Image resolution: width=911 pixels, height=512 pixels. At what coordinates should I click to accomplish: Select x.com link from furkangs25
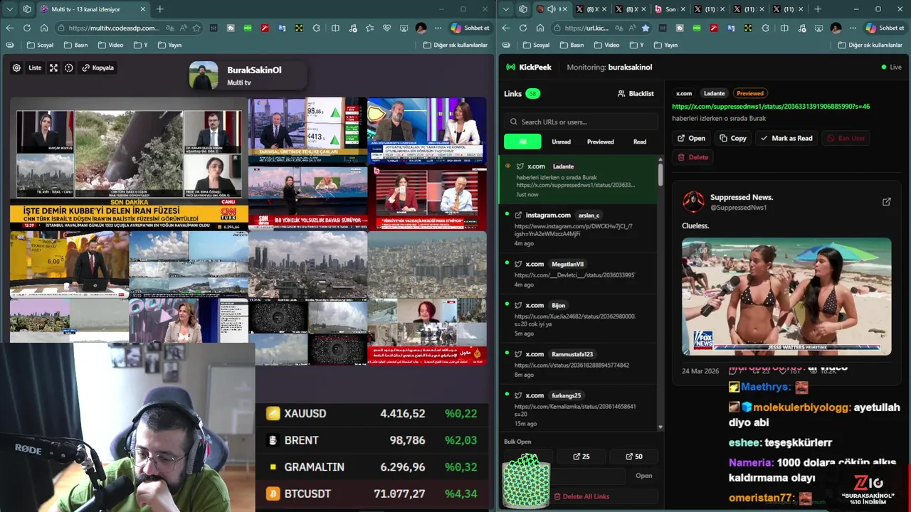(x=578, y=409)
